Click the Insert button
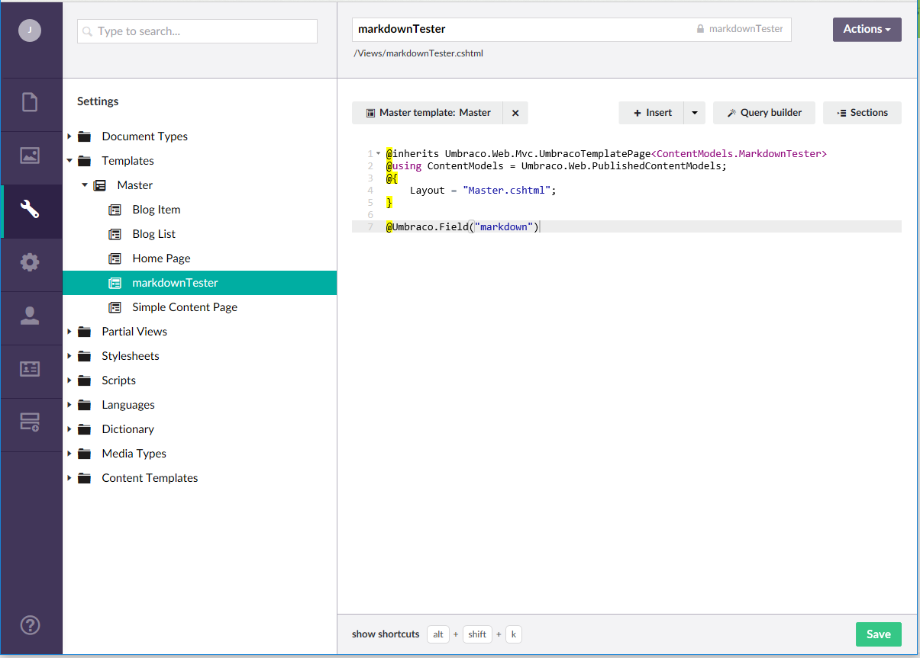This screenshot has width=920, height=658. click(652, 113)
